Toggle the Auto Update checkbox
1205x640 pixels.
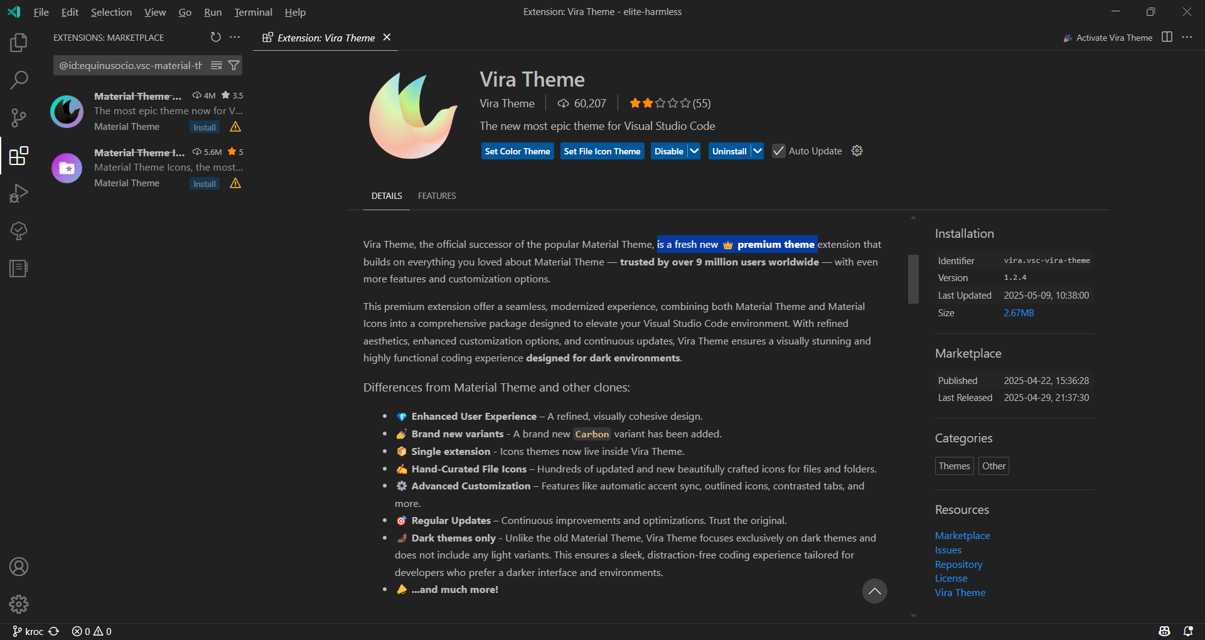pos(778,151)
